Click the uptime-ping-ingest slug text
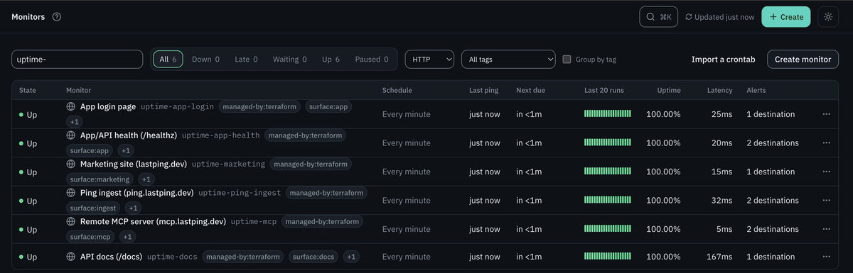 point(240,193)
